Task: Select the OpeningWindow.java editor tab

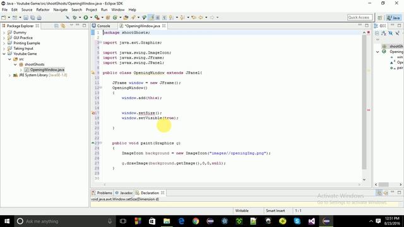Action: coord(143,26)
